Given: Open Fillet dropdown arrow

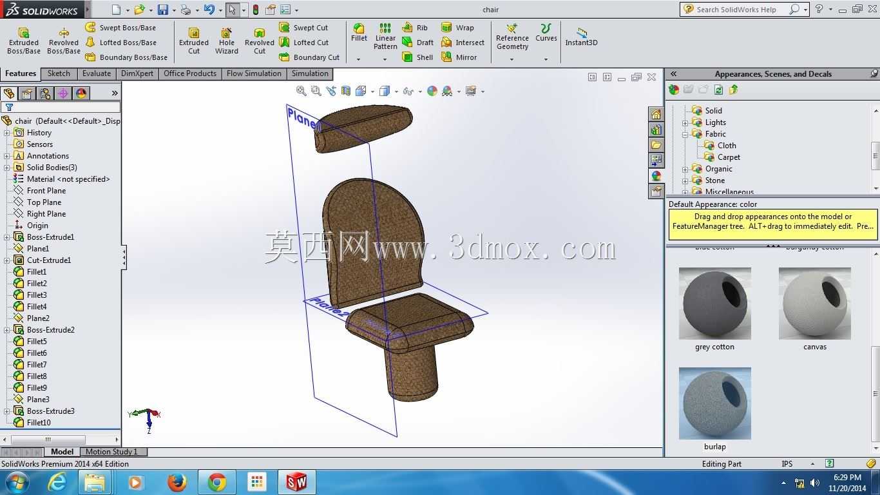Looking at the screenshot, I should (x=359, y=59).
